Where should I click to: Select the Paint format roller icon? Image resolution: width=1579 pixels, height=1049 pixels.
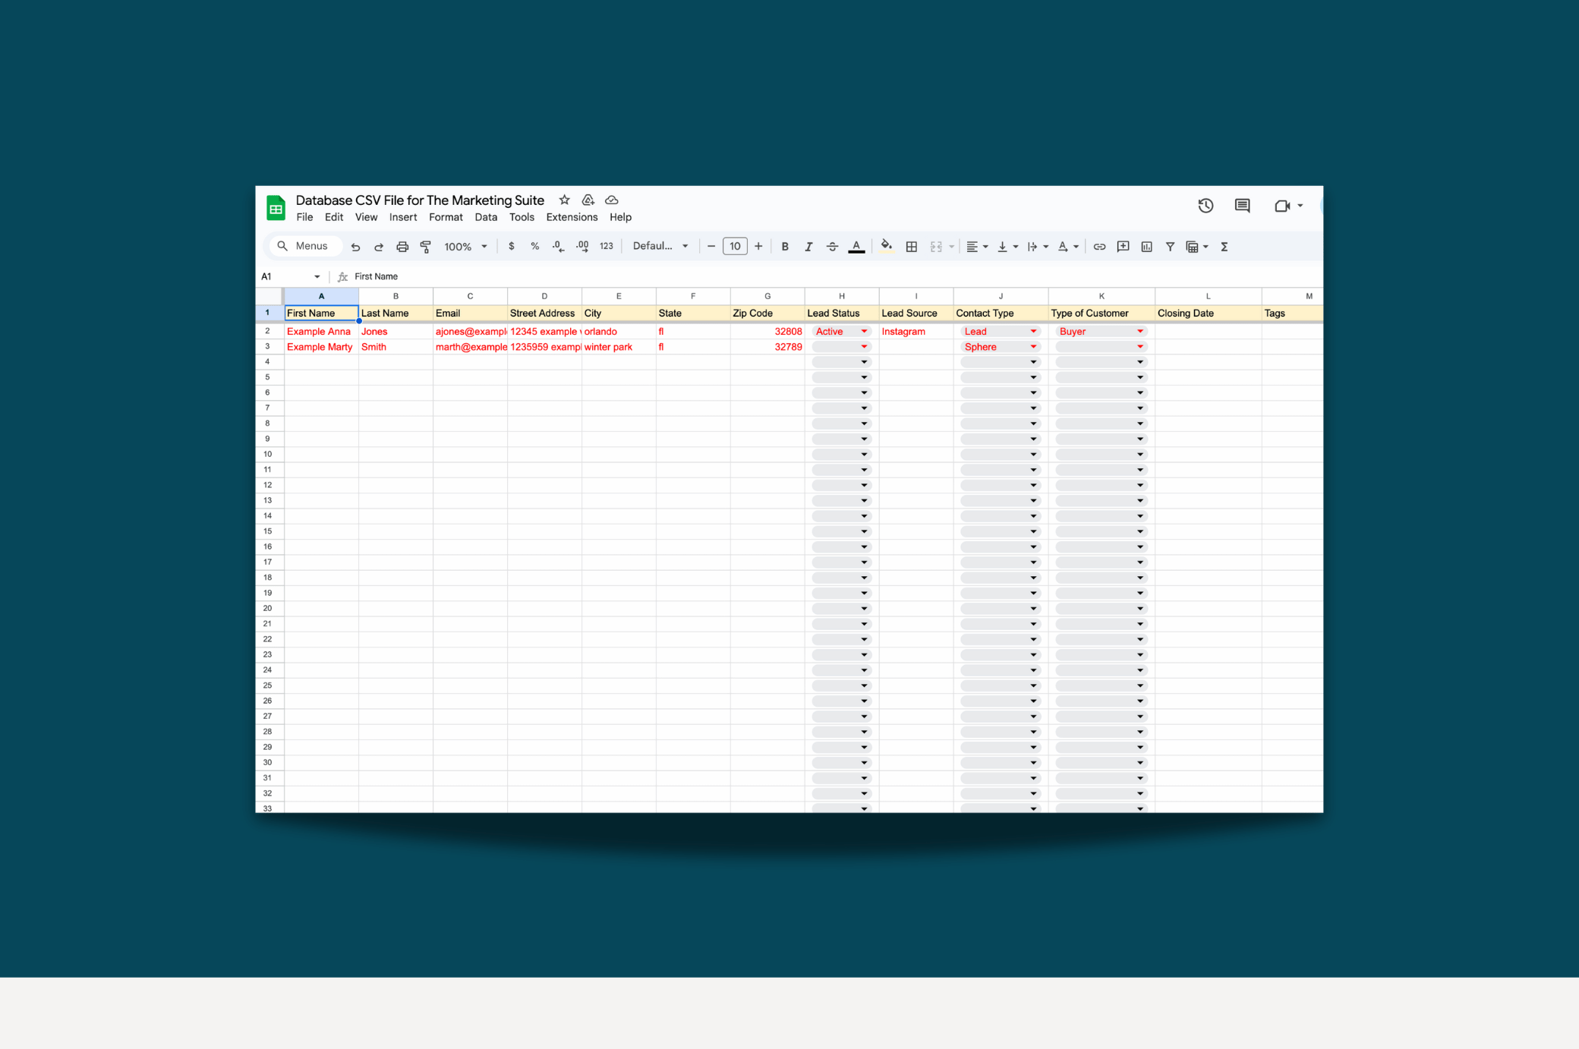pyautogui.click(x=426, y=247)
